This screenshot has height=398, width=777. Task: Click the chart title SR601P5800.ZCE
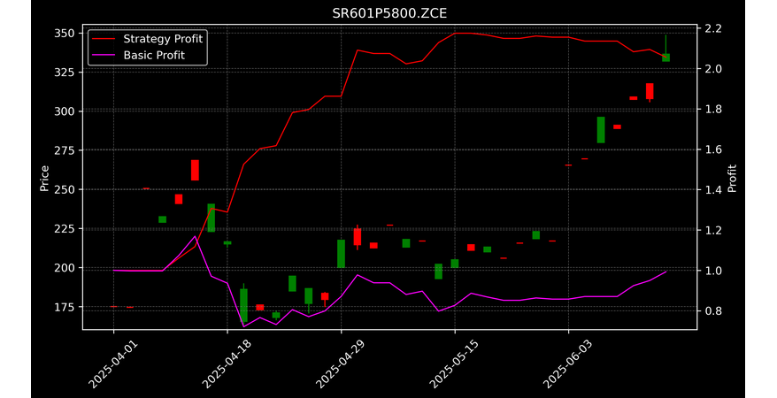point(389,13)
